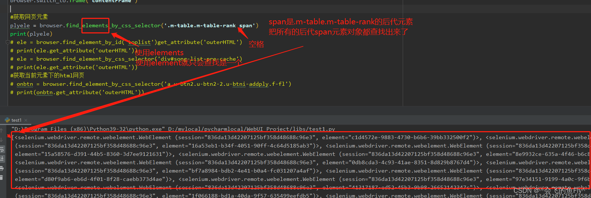Click the '# print(onbtn.get_attribute' line
This screenshot has height=198, width=591.
77,92
